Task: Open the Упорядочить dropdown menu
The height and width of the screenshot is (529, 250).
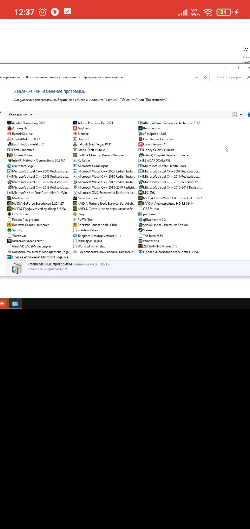Action: point(21,115)
